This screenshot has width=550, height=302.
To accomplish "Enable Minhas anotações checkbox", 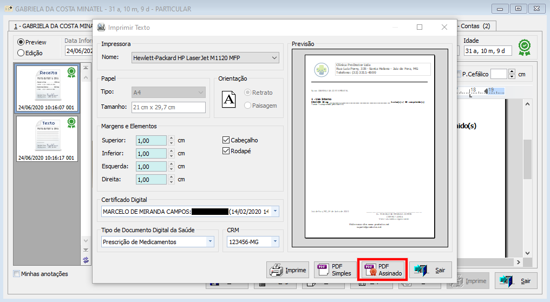I will pos(16,274).
